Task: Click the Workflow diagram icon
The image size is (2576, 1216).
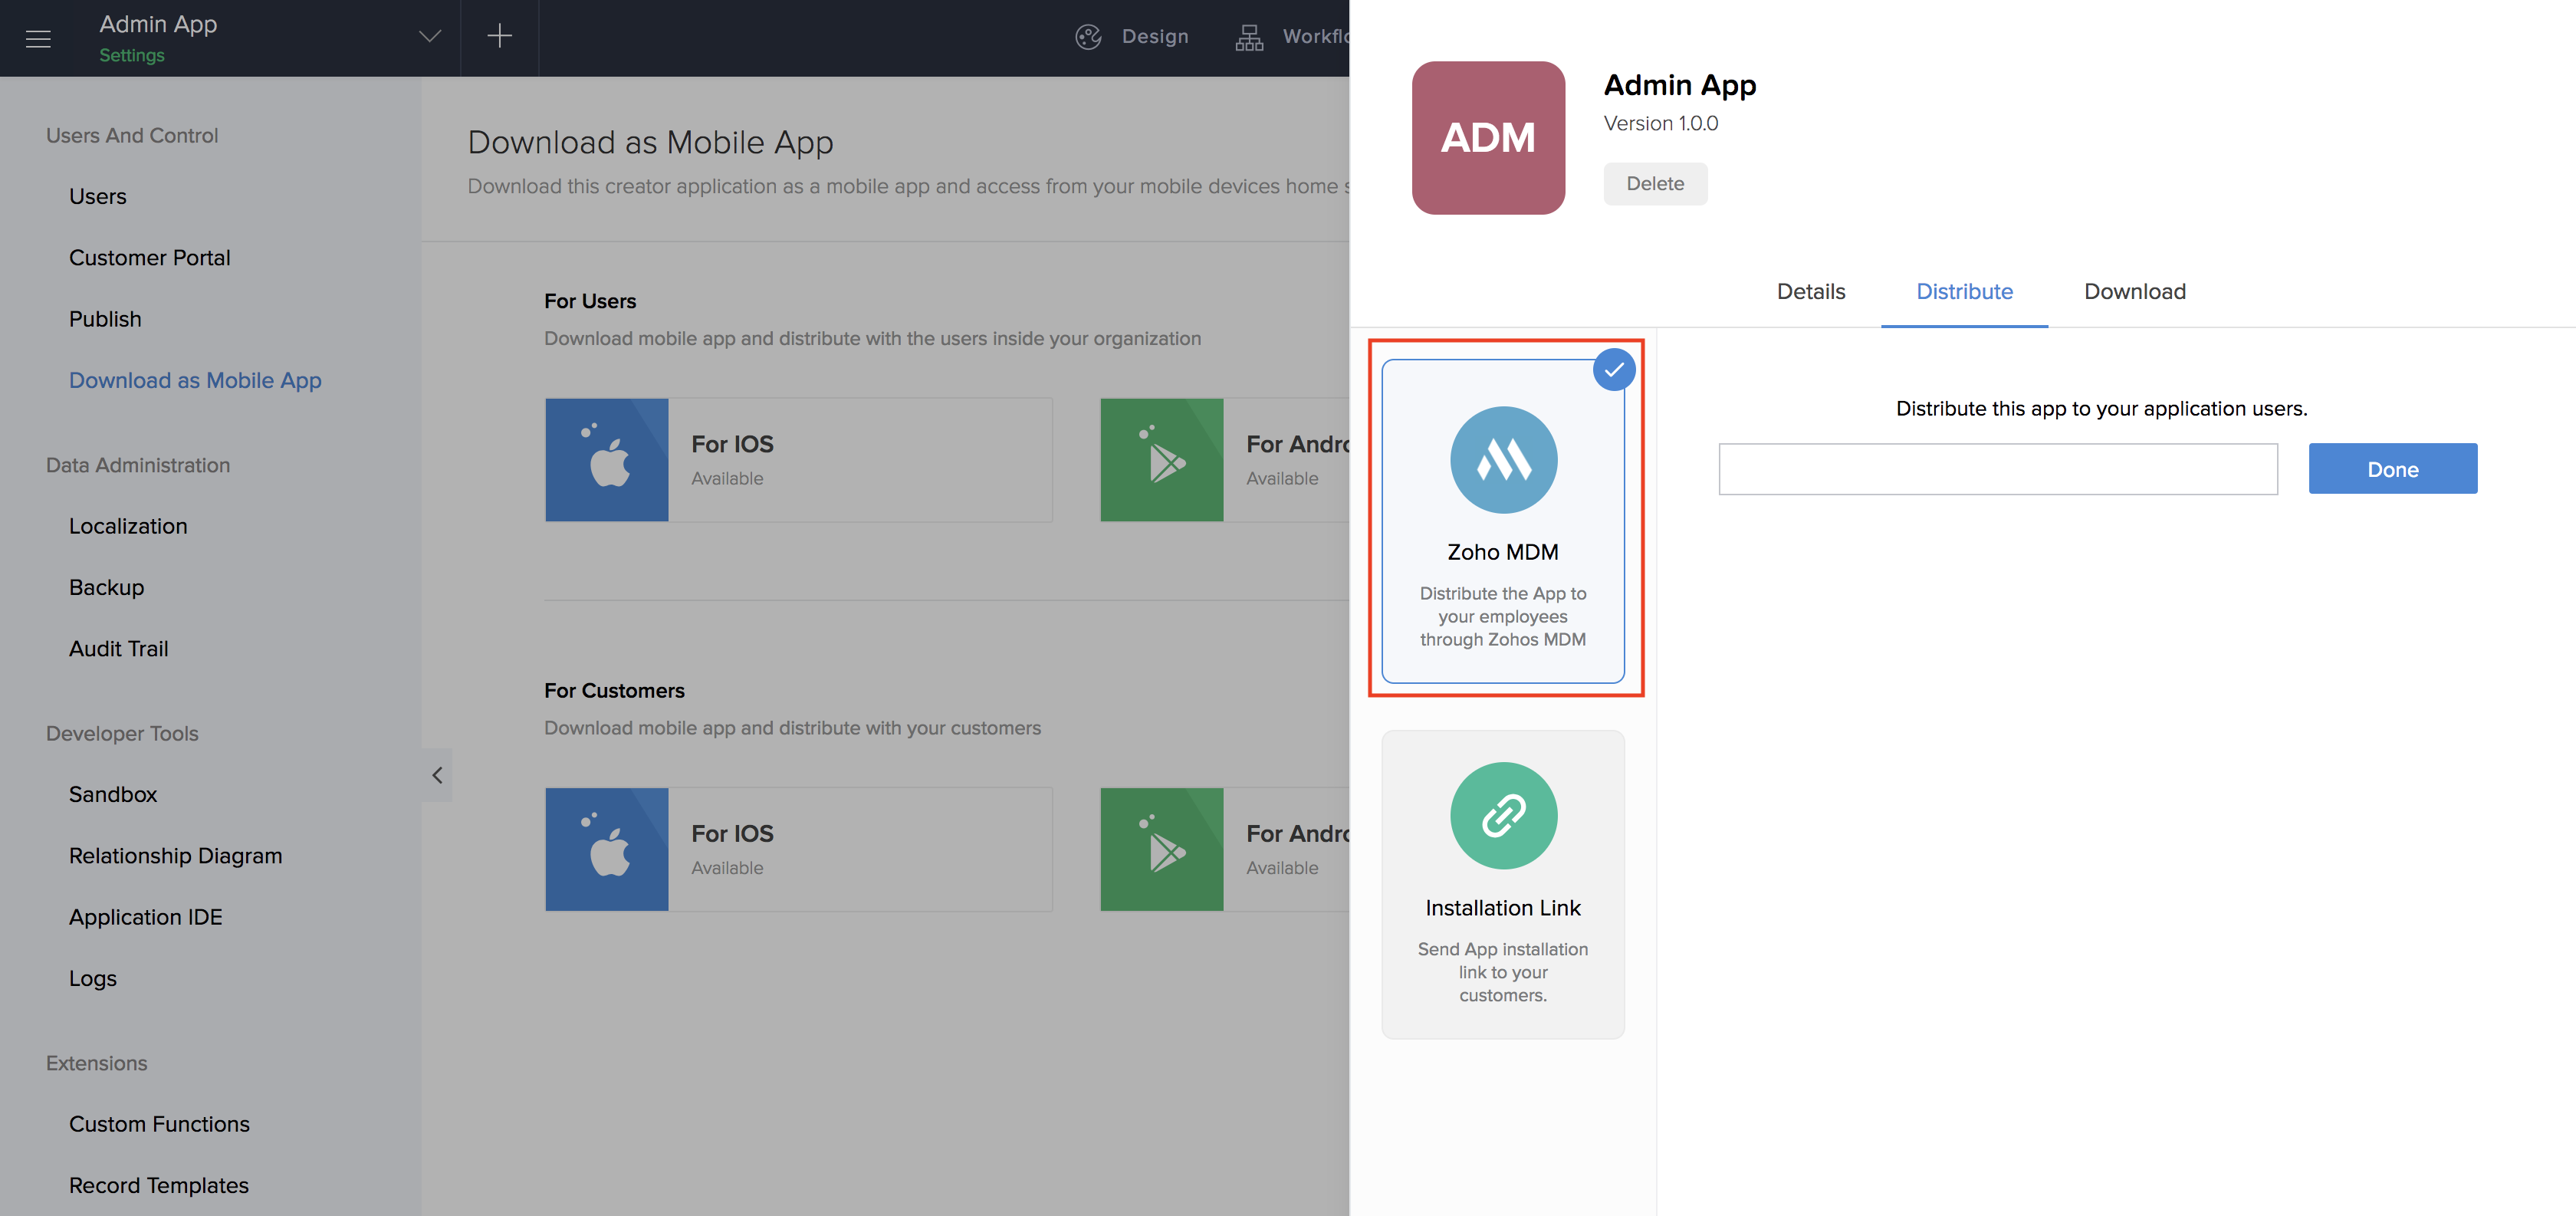Action: click(1249, 37)
